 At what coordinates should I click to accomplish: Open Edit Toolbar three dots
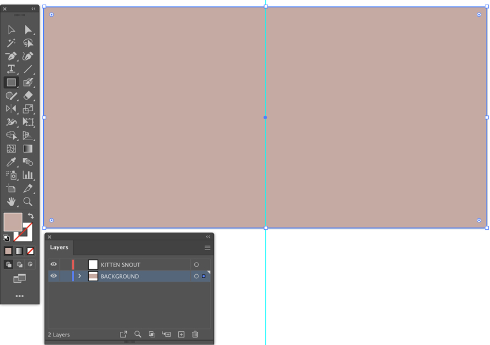tap(20, 296)
